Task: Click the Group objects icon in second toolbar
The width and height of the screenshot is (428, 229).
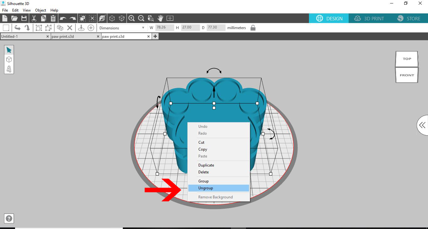Action: pos(39,28)
